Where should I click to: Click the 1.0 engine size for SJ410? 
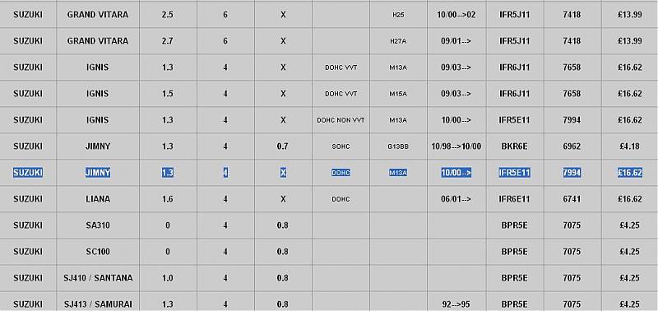168,278
